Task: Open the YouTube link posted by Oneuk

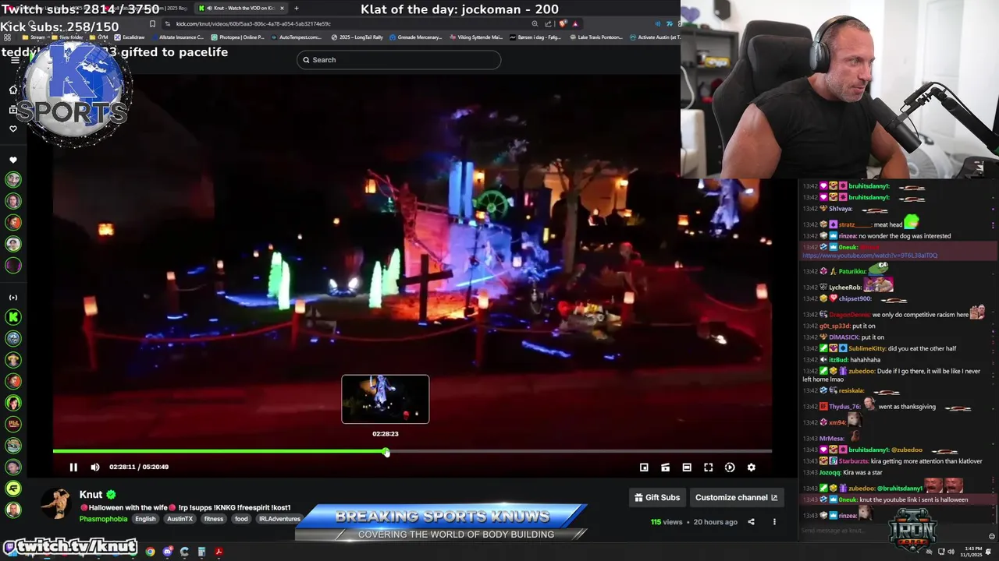Action: tap(869, 256)
